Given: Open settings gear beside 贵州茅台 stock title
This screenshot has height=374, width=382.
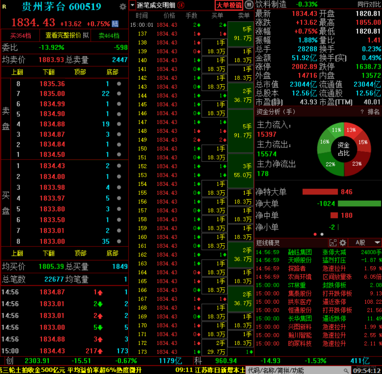Looking at the screenshot, I should [123, 6].
